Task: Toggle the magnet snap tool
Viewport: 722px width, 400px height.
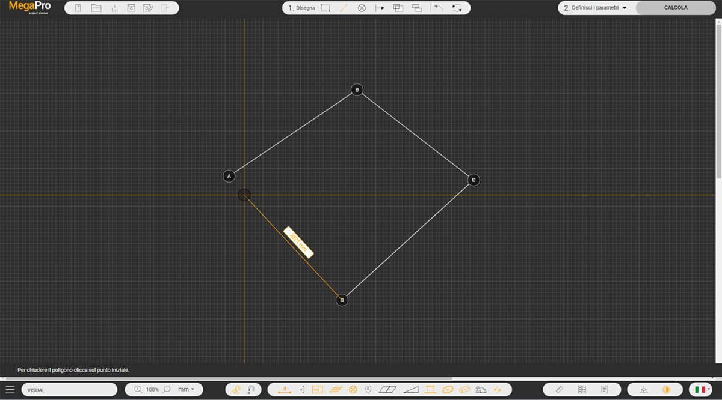Action: pos(251,389)
